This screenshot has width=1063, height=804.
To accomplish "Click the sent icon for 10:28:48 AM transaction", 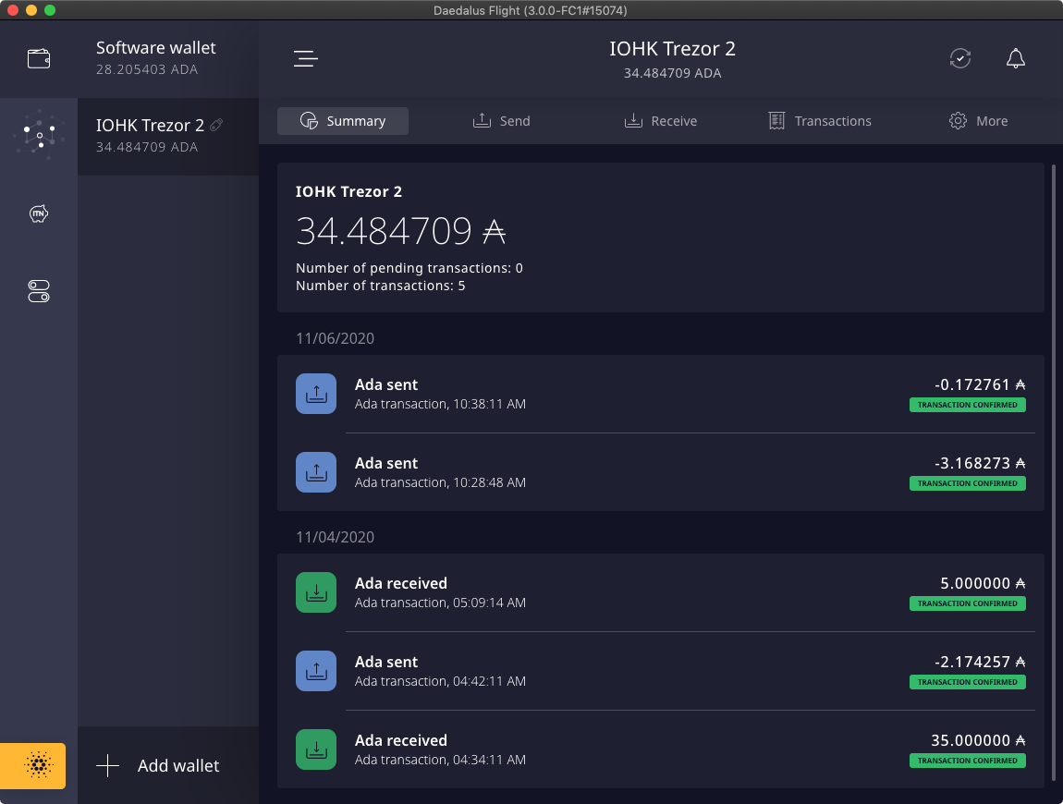I will (x=316, y=472).
